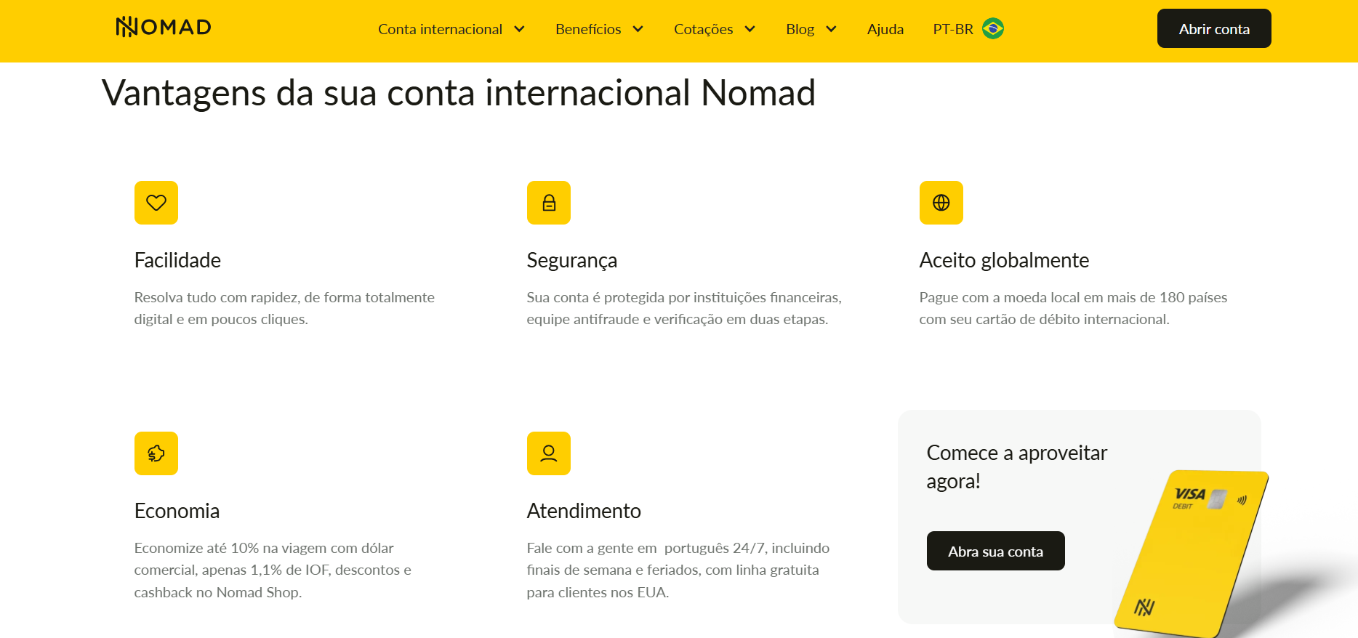The height and width of the screenshot is (638, 1358).
Task: Click the padlock icon above Segurança
Action: [x=549, y=203]
